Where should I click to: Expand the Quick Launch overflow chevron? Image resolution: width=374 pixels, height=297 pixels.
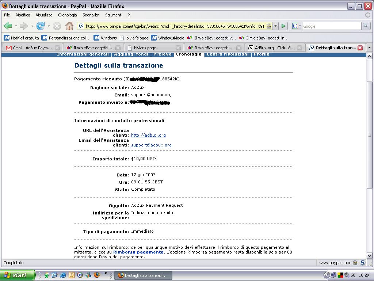tap(106, 273)
